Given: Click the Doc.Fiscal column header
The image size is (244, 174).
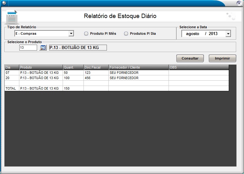Looking at the screenshot, I should tap(96, 67).
